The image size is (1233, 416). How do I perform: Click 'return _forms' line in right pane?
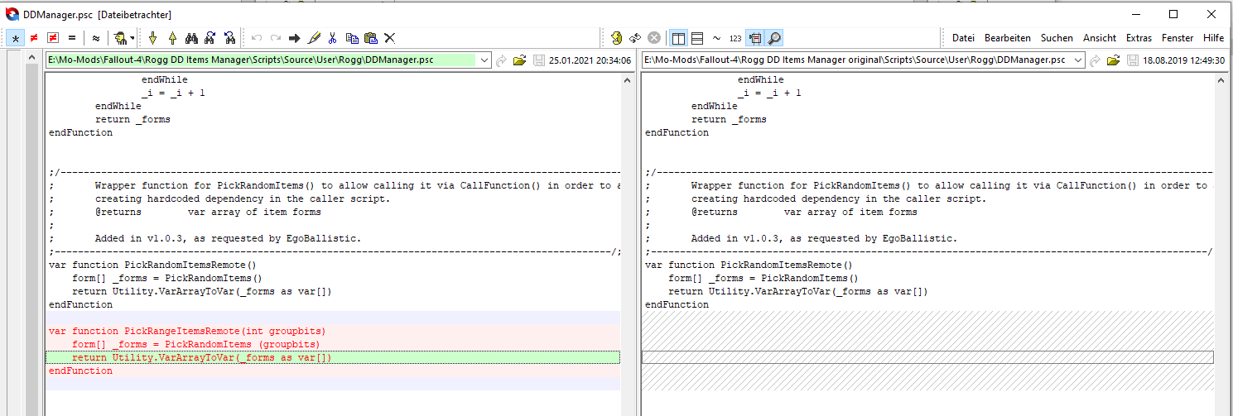click(729, 119)
